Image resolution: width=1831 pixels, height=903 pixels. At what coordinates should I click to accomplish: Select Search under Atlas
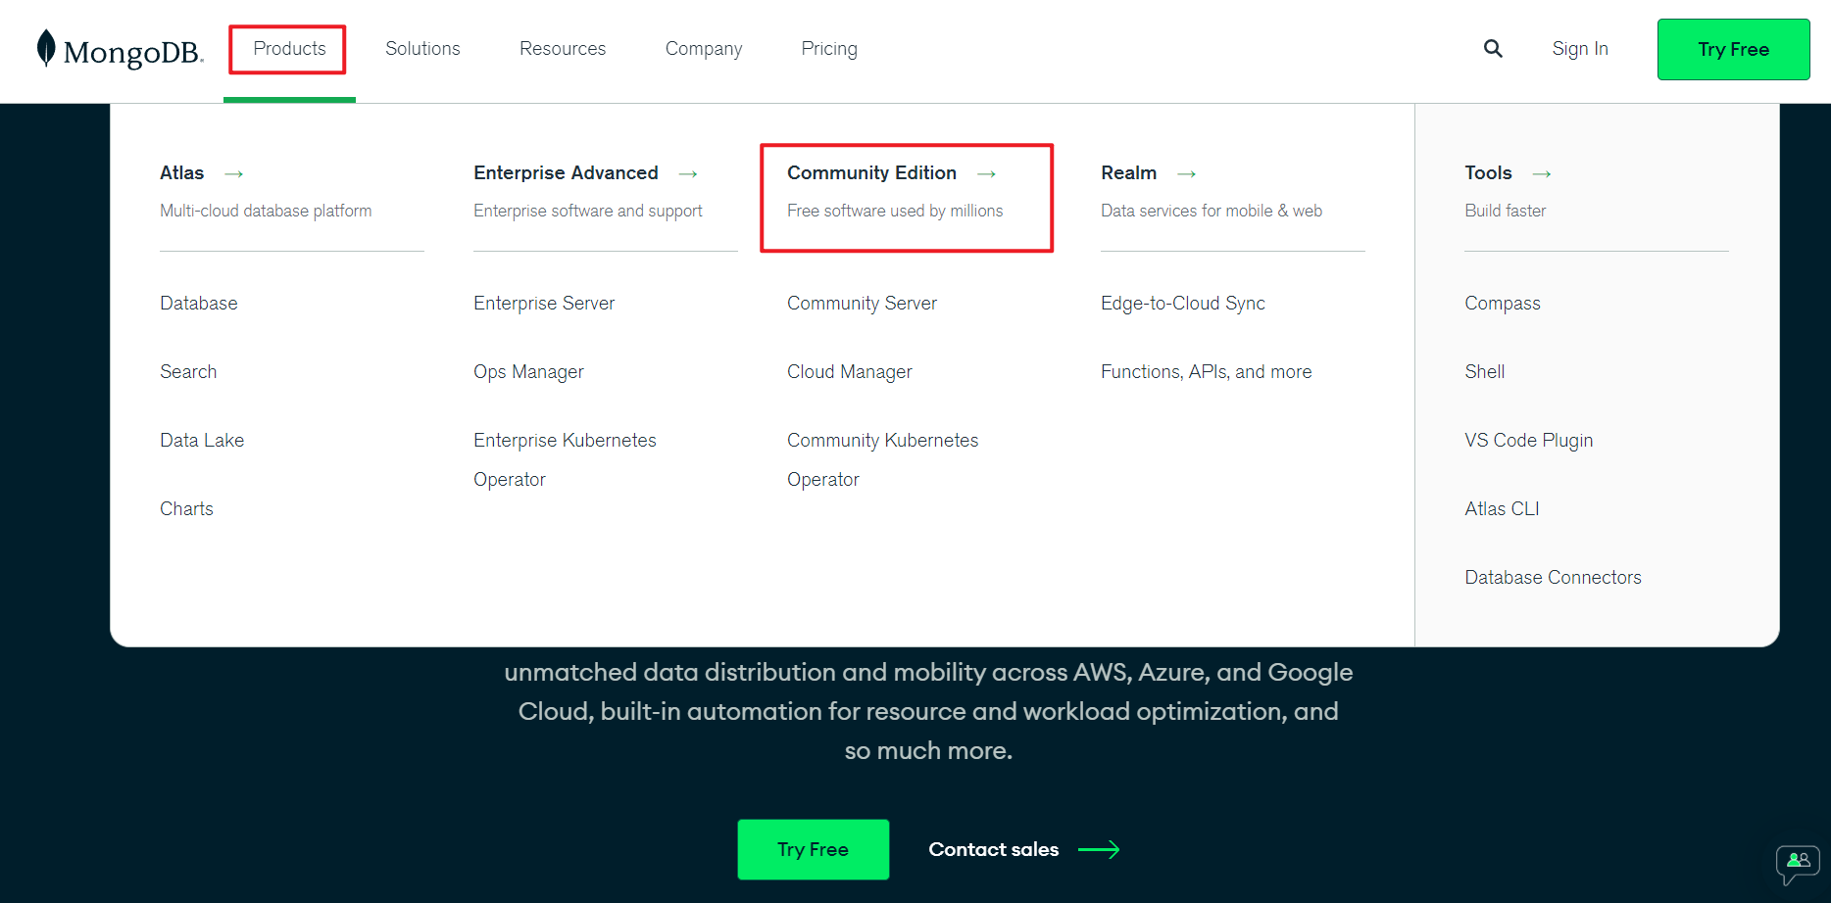click(x=188, y=372)
